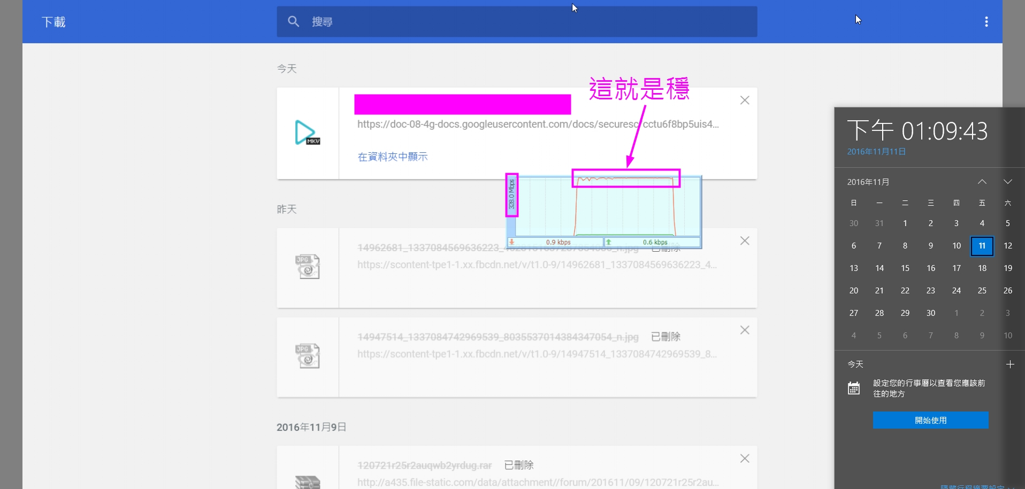Click JPG file icon for 14947514 entry
This screenshot has height=489, width=1025.
click(308, 356)
